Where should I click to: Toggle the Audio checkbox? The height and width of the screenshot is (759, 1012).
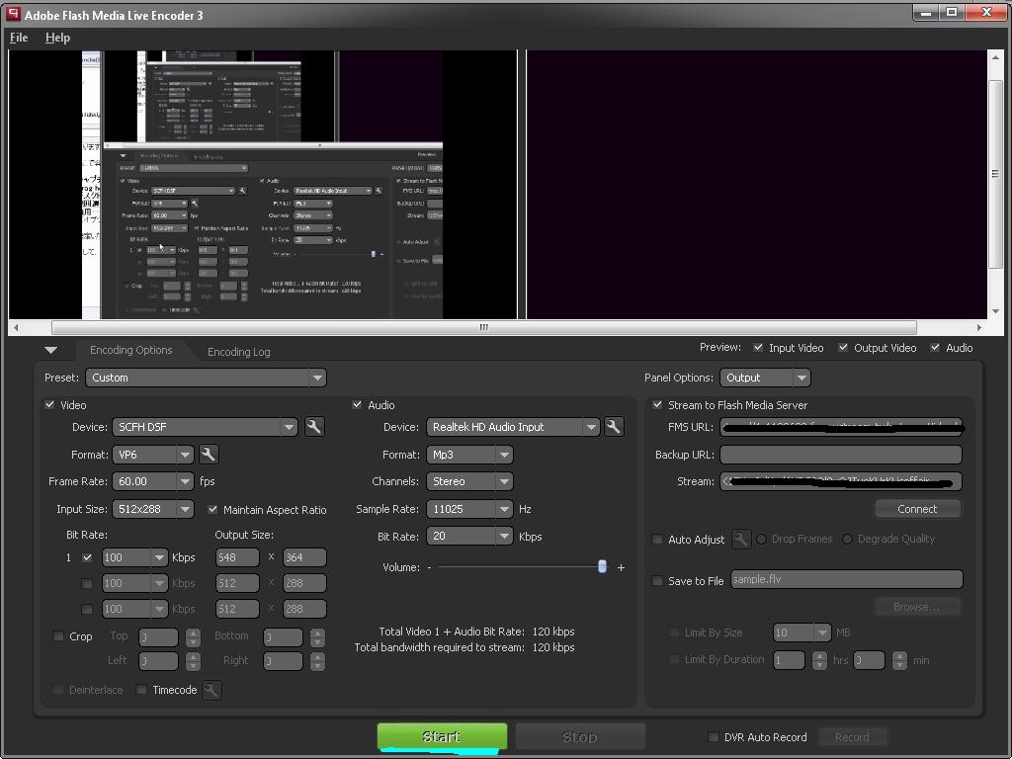coord(357,404)
